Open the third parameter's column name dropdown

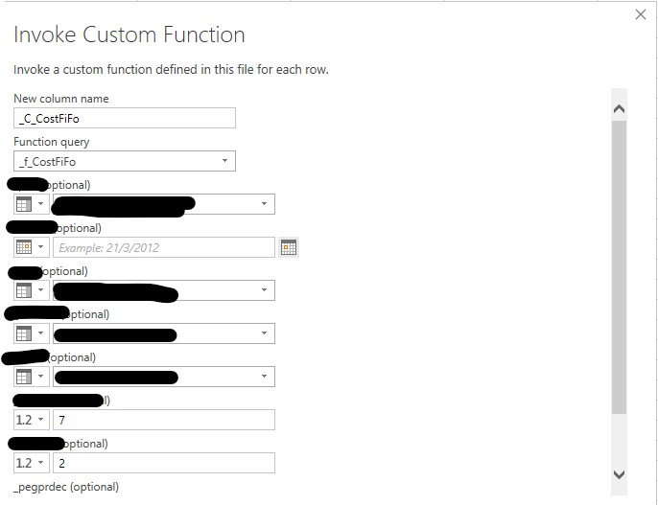[164, 290]
